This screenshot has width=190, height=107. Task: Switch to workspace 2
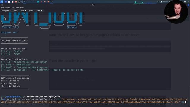point(28,2)
